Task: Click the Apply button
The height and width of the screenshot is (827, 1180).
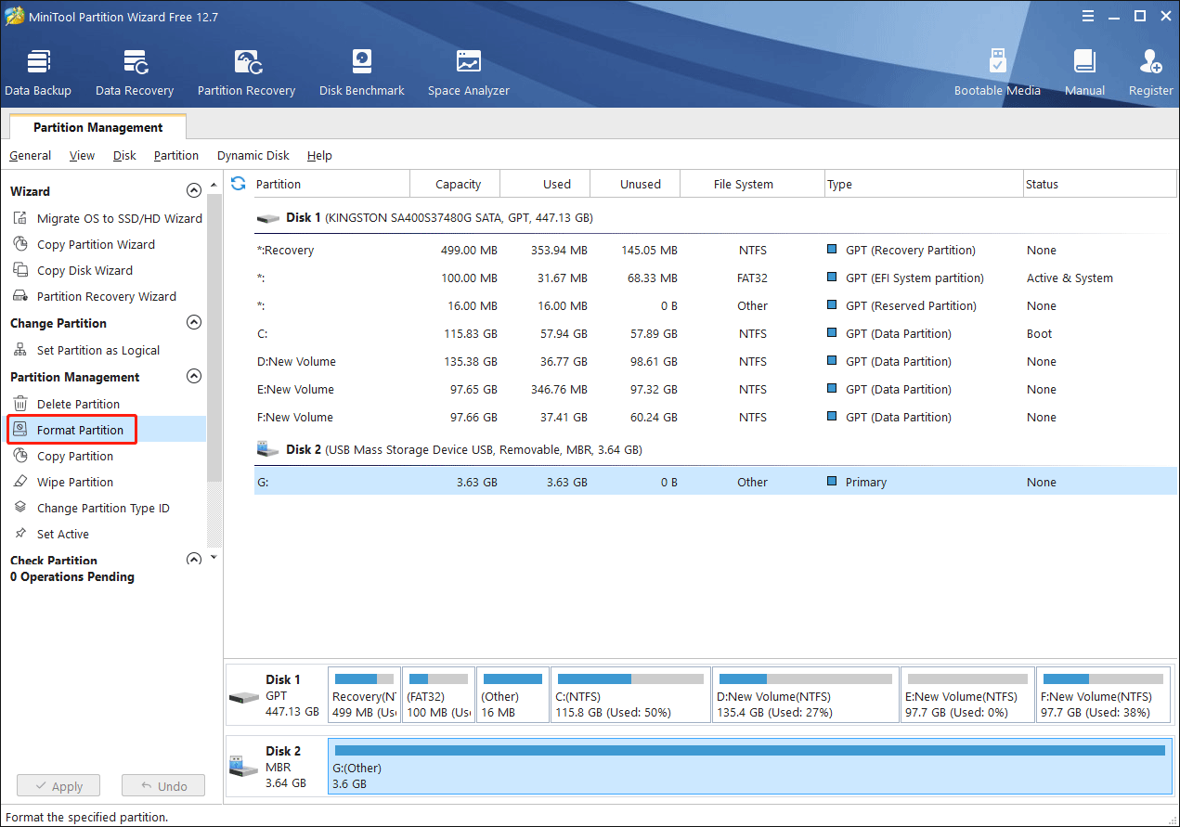Action: point(59,785)
